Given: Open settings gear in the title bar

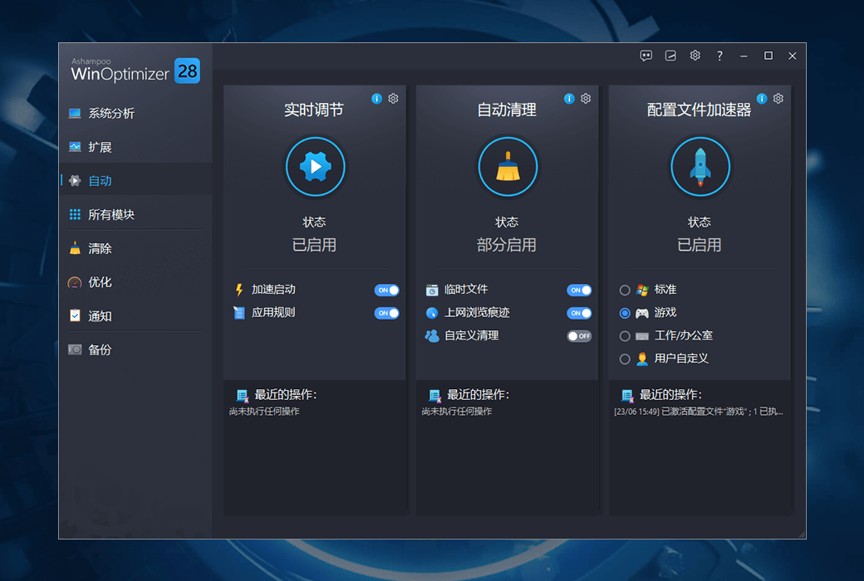Looking at the screenshot, I should [695, 56].
